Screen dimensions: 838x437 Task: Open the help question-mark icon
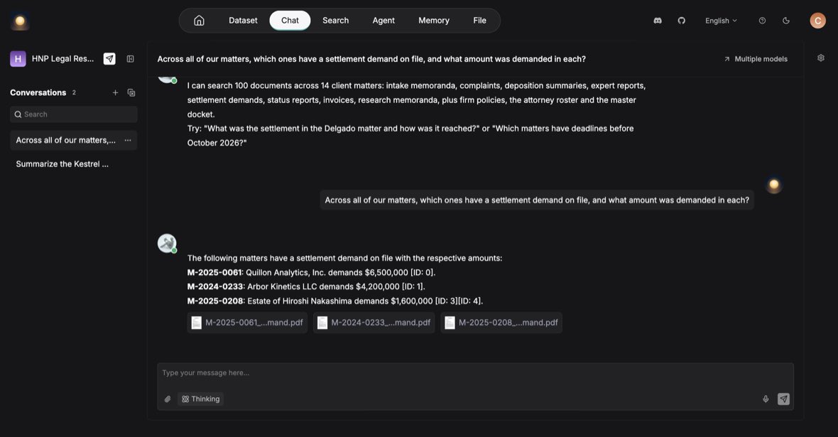point(762,21)
